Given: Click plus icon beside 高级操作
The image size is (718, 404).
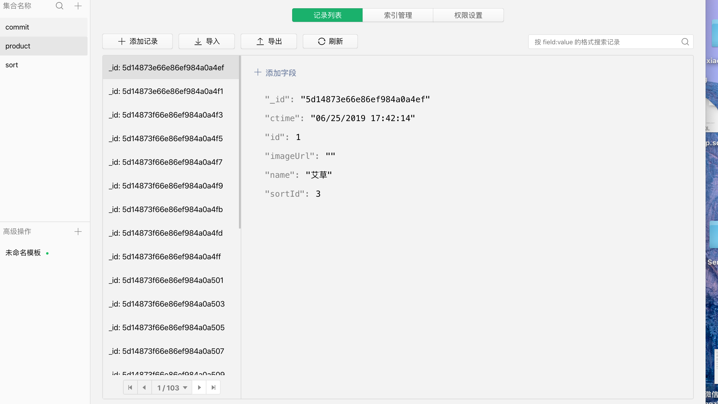Looking at the screenshot, I should (78, 232).
